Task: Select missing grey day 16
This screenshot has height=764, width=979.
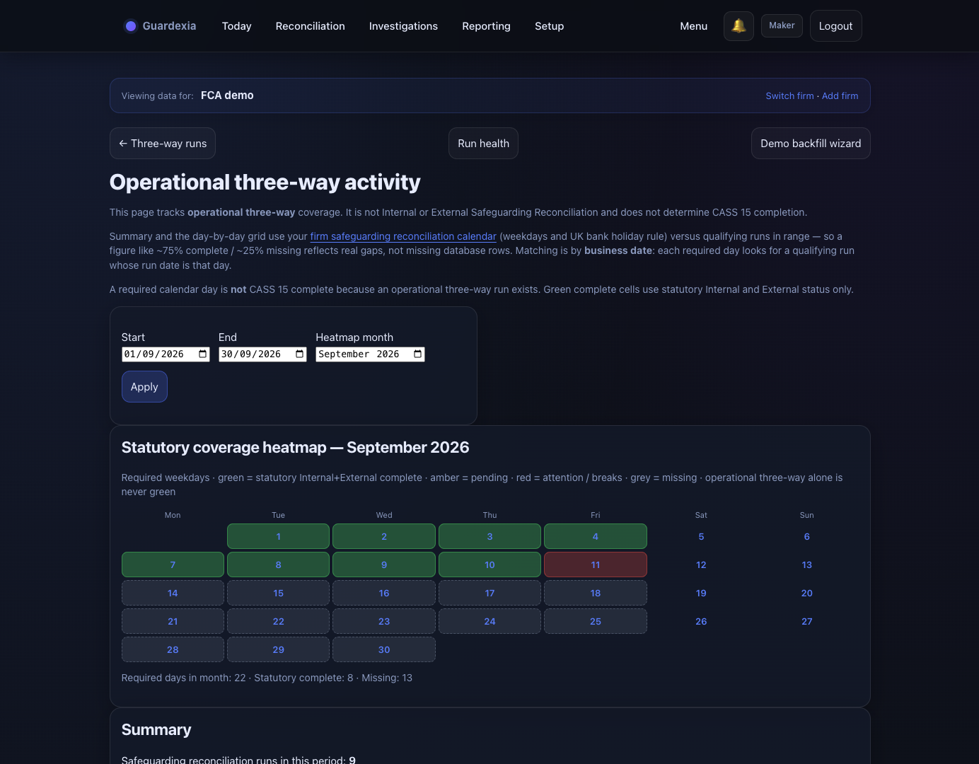Action: coord(384,593)
